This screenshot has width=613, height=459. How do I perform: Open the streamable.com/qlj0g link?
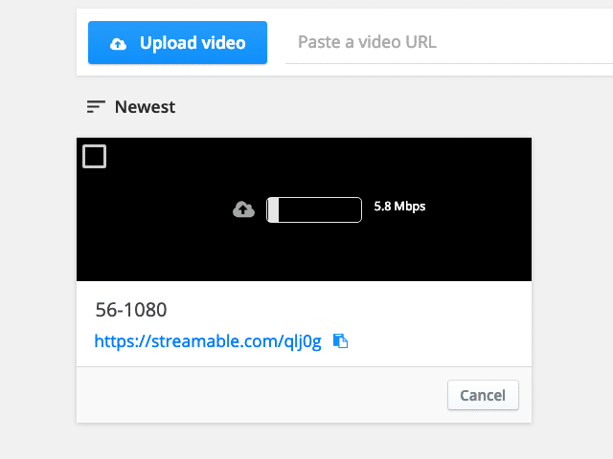click(208, 341)
